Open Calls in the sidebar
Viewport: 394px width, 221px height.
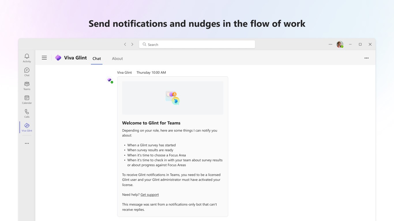pyautogui.click(x=27, y=113)
